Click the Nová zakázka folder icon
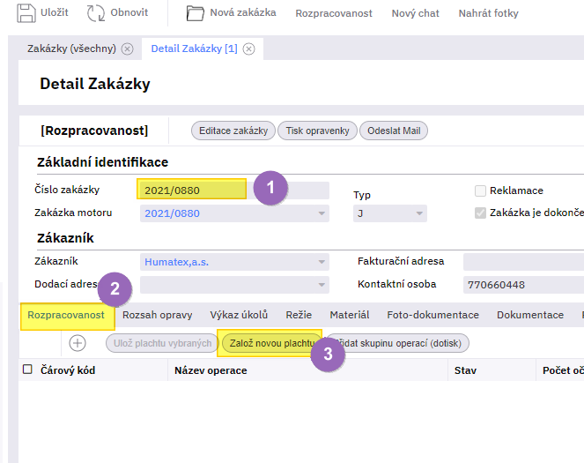The width and height of the screenshot is (584, 463). click(196, 13)
